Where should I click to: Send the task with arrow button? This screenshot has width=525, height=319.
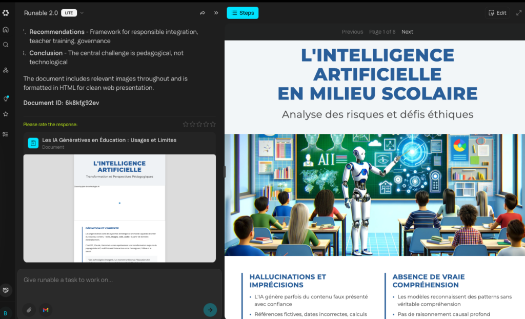click(210, 309)
